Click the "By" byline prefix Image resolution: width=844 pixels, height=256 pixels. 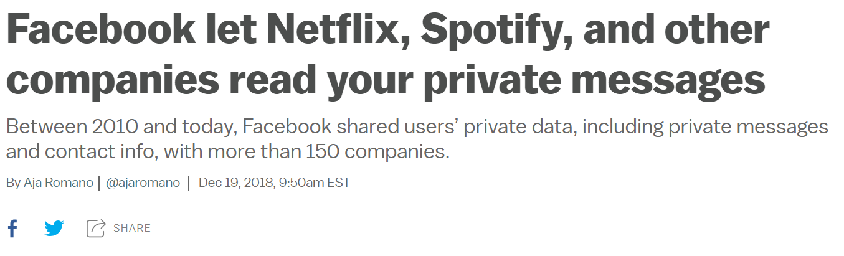(x=13, y=183)
